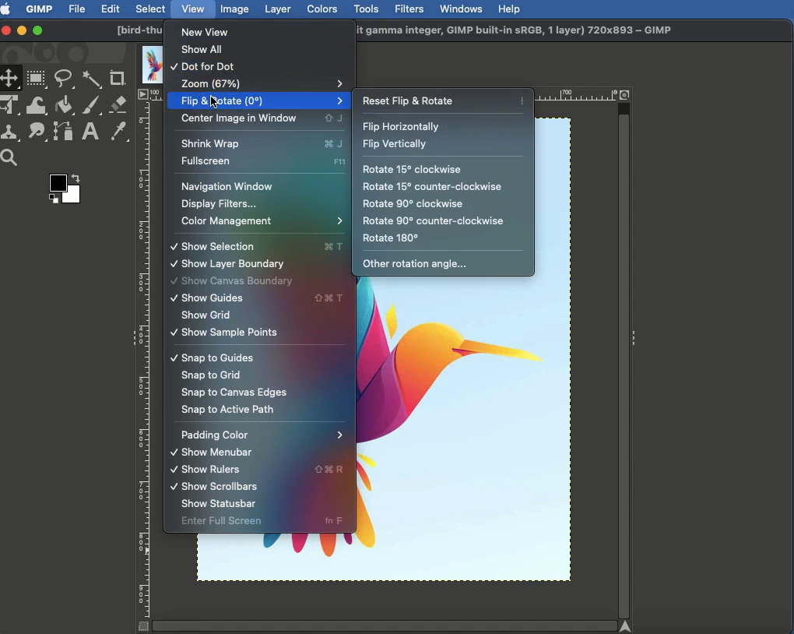This screenshot has height=634, width=794.
Task: Pick the Fuzzy Select magic wand tool
Action: click(x=92, y=79)
